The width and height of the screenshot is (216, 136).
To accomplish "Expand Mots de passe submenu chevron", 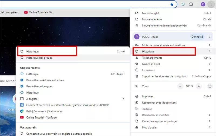I will point(210,45).
